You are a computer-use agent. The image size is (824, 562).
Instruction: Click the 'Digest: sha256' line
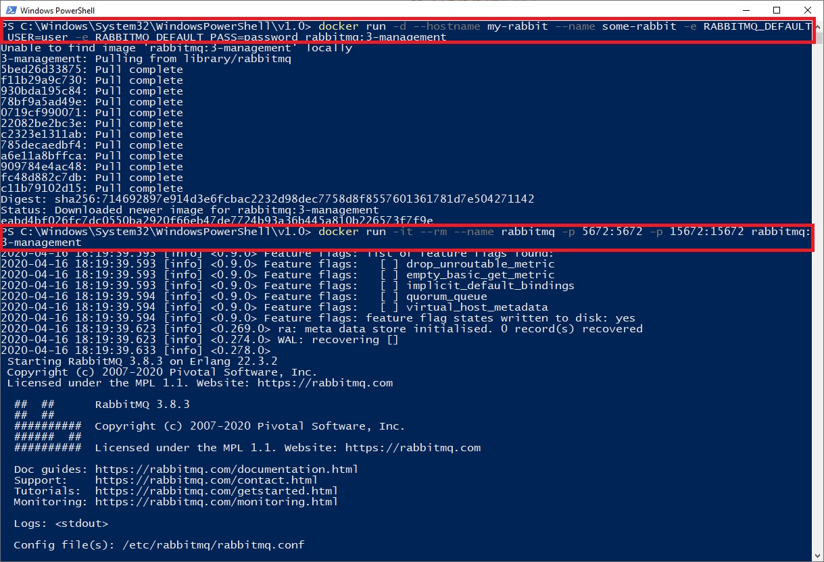pyautogui.click(x=268, y=199)
